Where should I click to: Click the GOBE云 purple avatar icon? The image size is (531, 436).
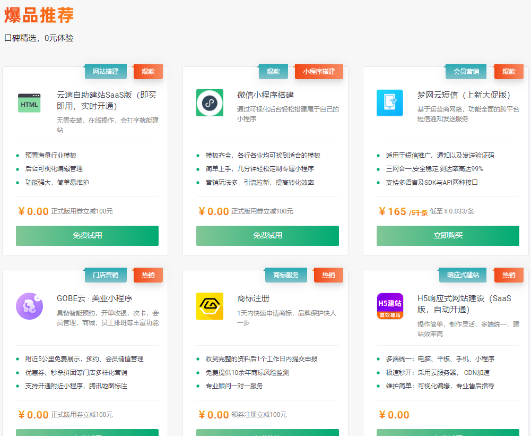click(30, 306)
